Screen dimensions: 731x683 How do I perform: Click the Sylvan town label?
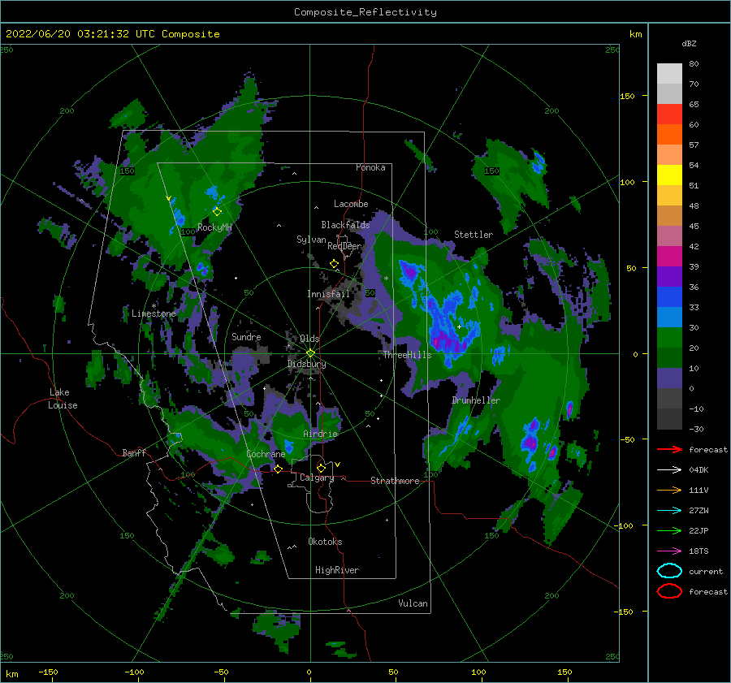tap(311, 240)
